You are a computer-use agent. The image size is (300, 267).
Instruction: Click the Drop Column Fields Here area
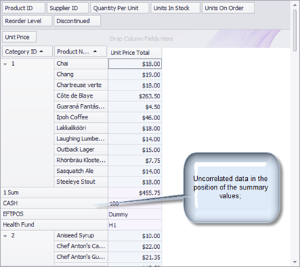pyautogui.click(x=141, y=39)
